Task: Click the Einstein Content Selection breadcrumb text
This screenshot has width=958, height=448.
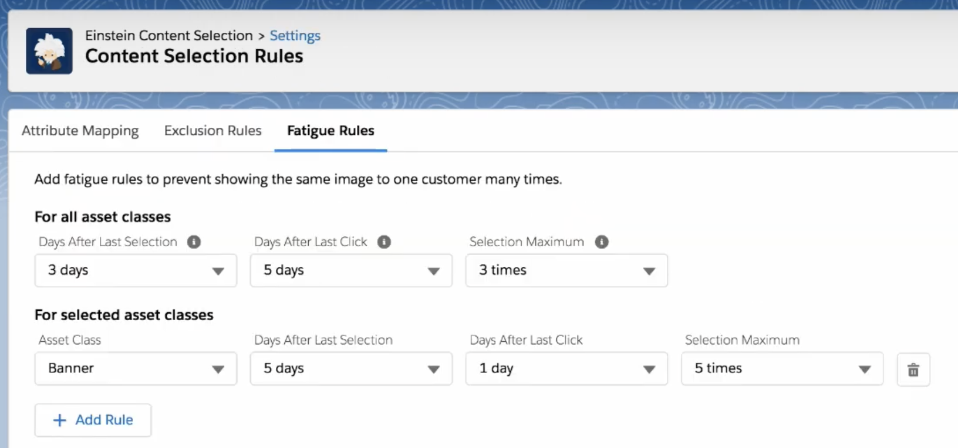Action: 168,36
